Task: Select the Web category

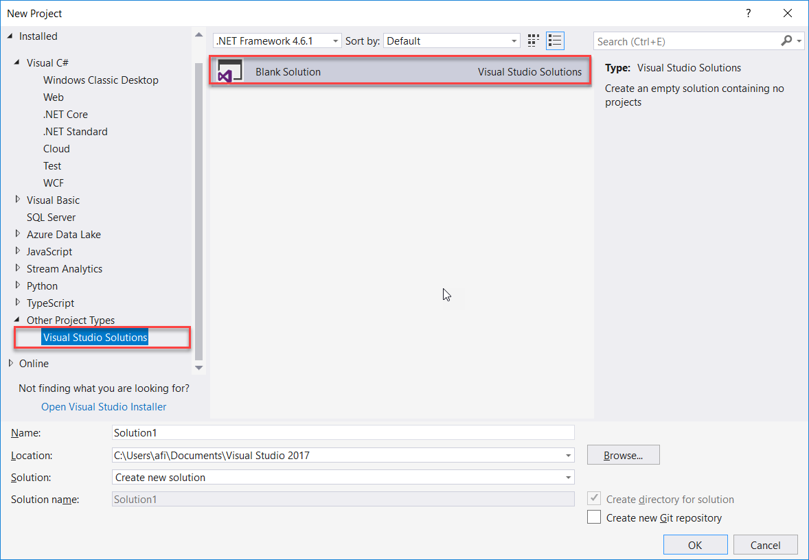Action: 54,97
